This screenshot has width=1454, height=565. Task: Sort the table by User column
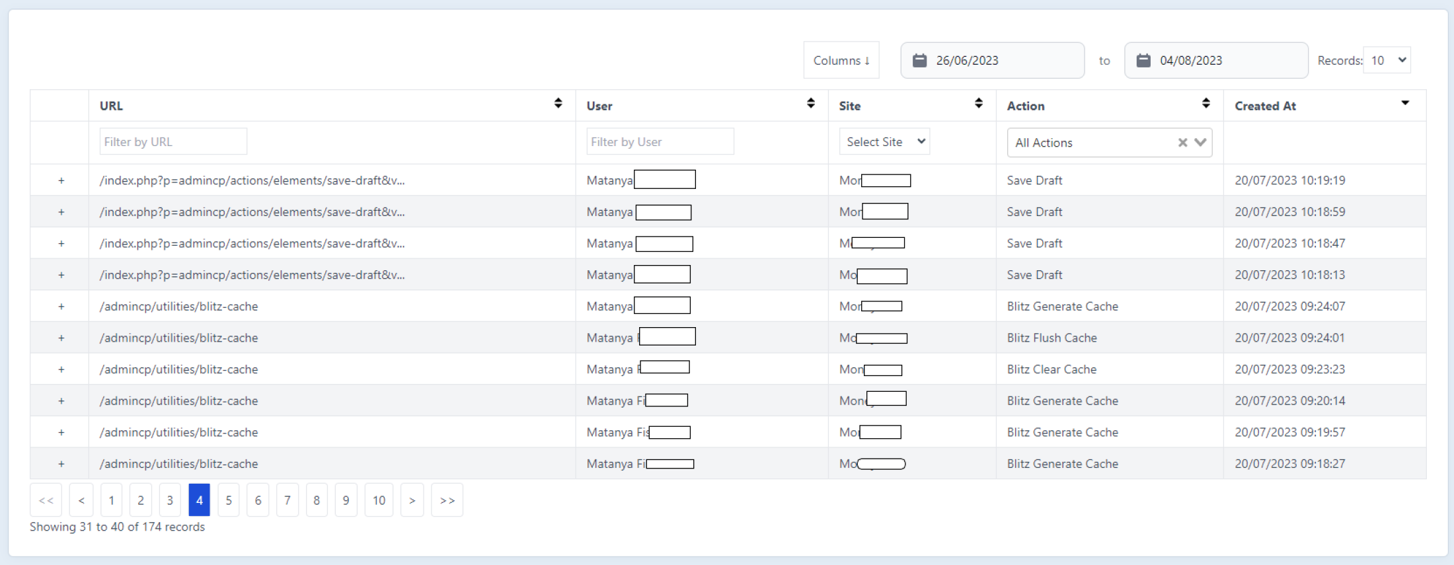point(810,103)
